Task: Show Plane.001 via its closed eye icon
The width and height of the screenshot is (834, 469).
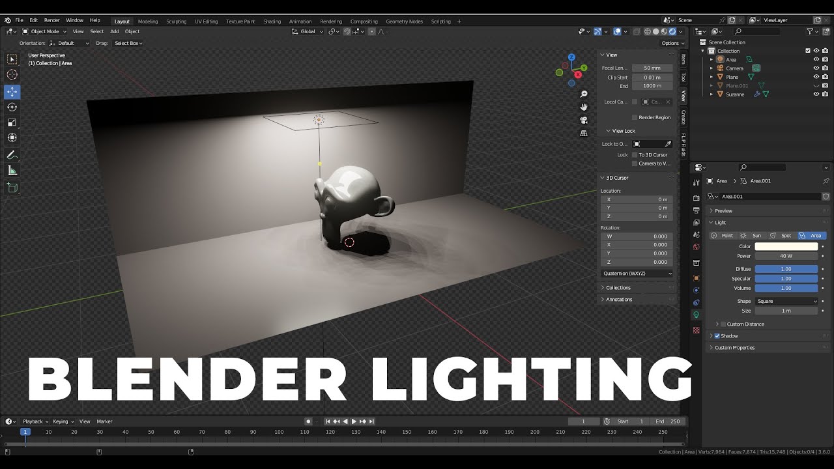Action: 816,85
